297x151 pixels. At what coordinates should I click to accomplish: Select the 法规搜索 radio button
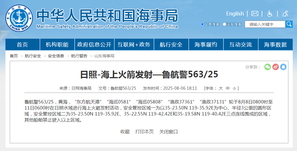[x=224, y=24]
